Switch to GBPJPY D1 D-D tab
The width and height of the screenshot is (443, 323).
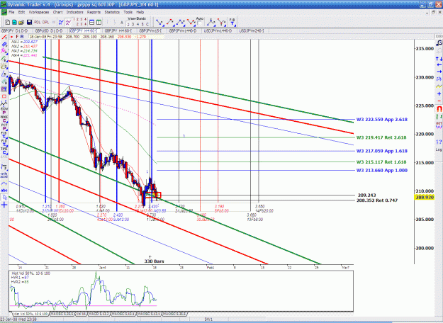coord(15,30)
